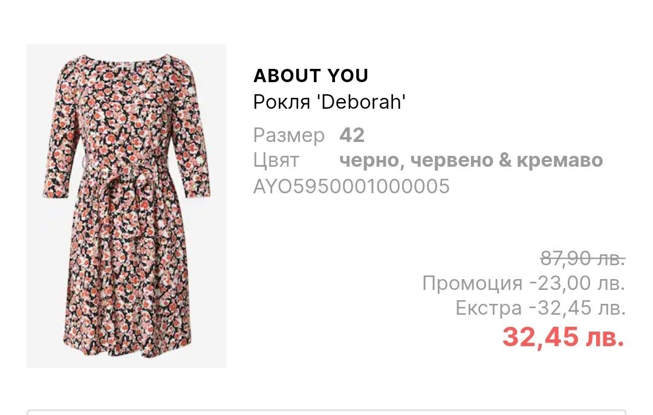Click the color text черно, червено & кремаво

point(471,161)
